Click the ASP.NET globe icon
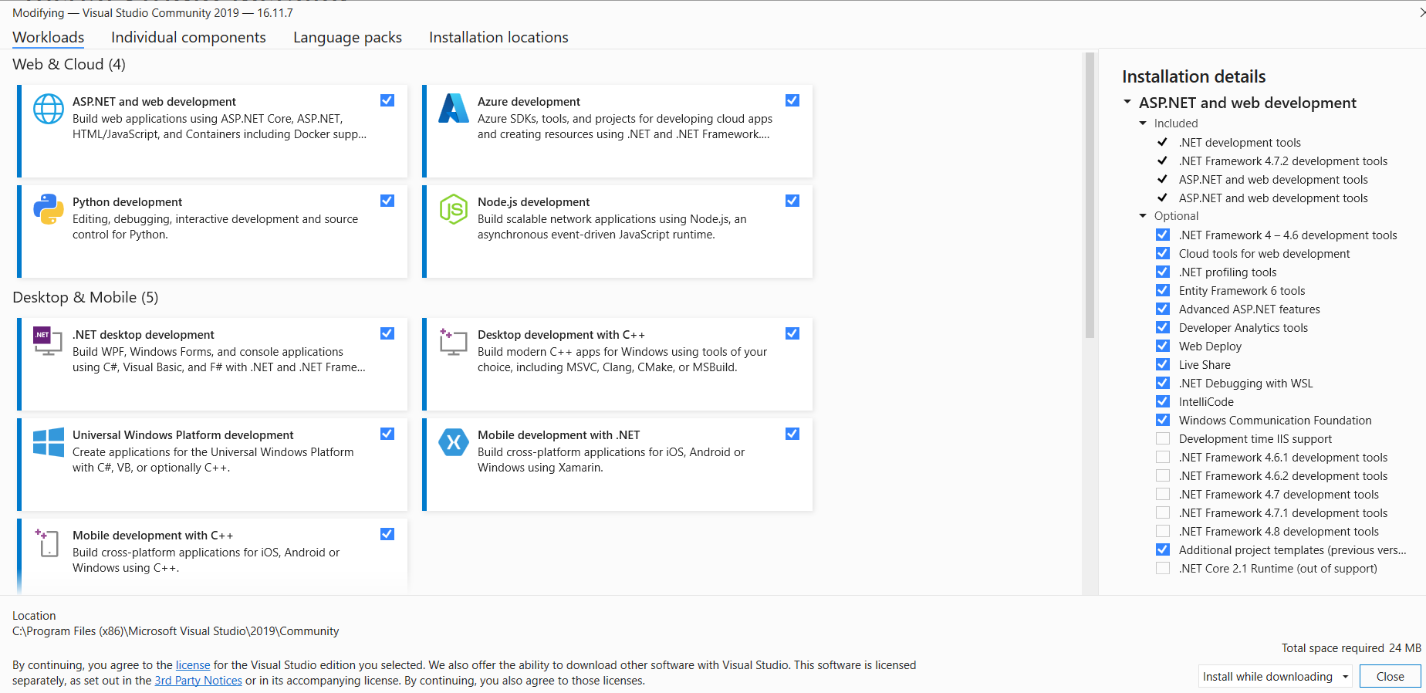The height and width of the screenshot is (693, 1426). [49, 109]
